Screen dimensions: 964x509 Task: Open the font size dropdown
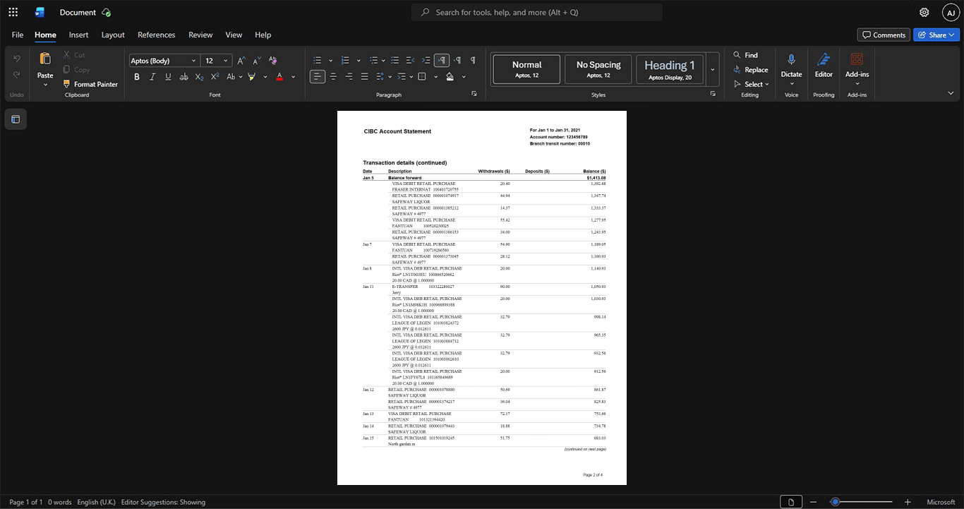tap(226, 61)
